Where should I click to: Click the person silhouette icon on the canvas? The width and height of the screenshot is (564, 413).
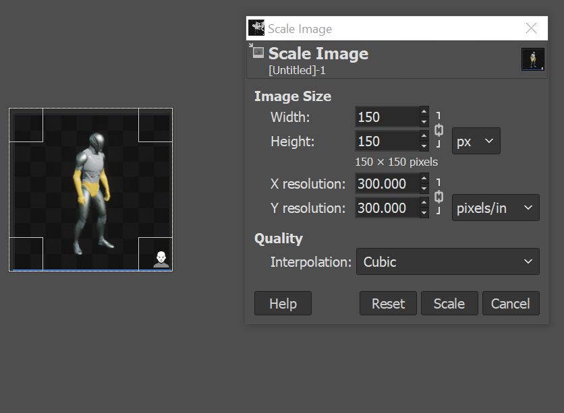161,259
